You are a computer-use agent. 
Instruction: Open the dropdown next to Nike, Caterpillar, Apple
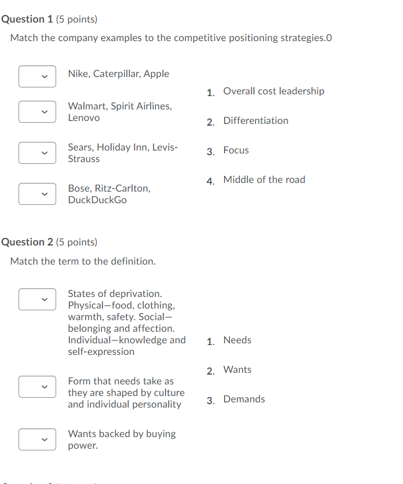coord(37,76)
